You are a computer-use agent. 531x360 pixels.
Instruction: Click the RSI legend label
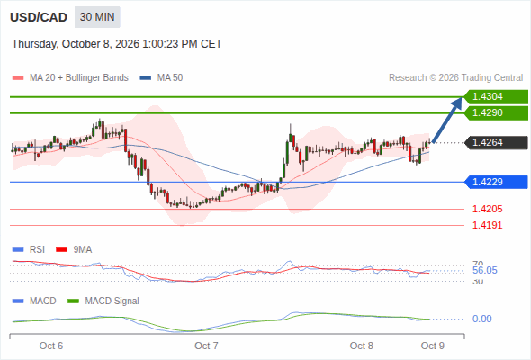pos(37,250)
